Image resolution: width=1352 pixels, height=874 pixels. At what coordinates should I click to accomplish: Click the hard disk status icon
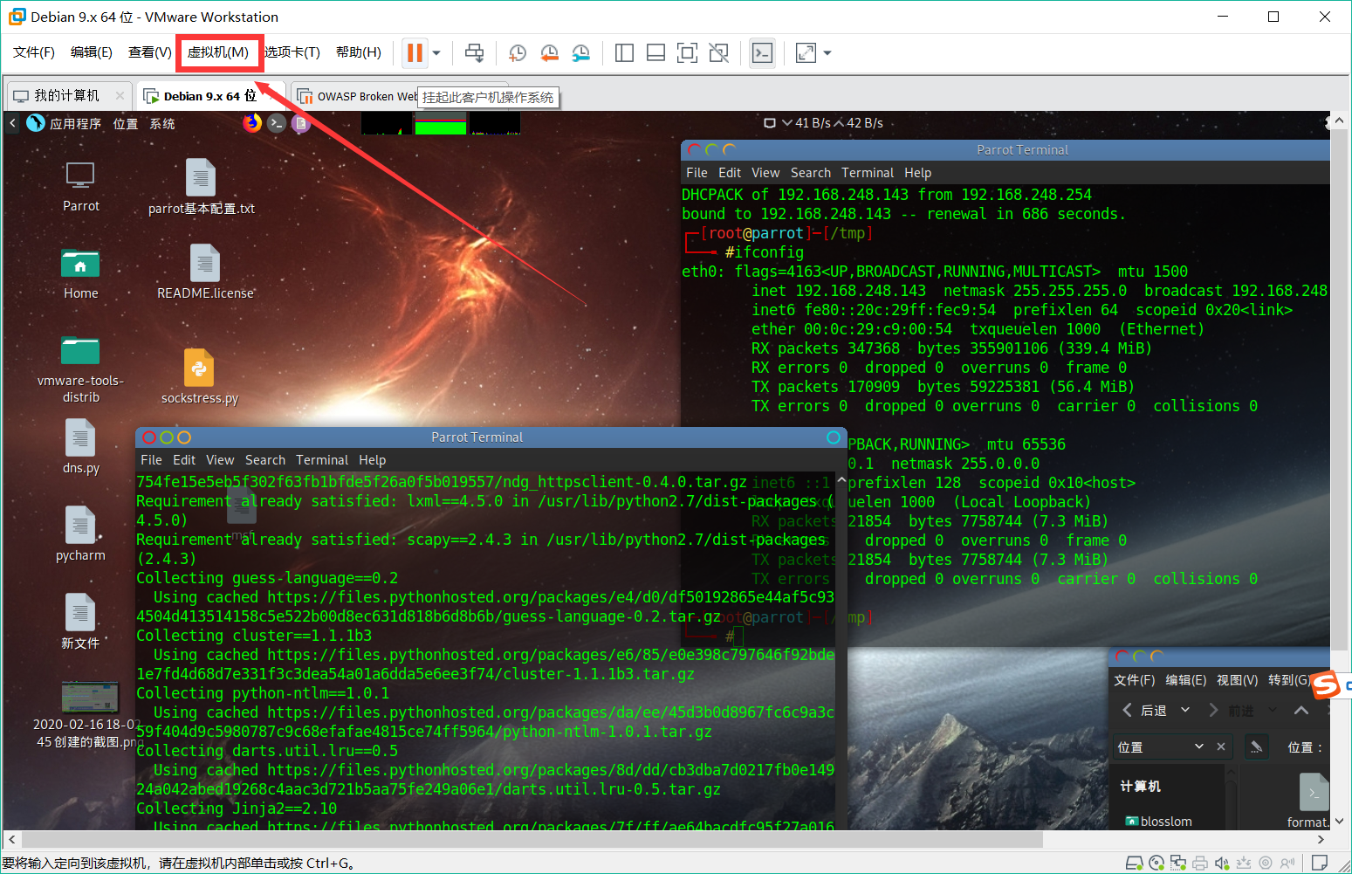pyautogui.click(x=1134, y=863)
